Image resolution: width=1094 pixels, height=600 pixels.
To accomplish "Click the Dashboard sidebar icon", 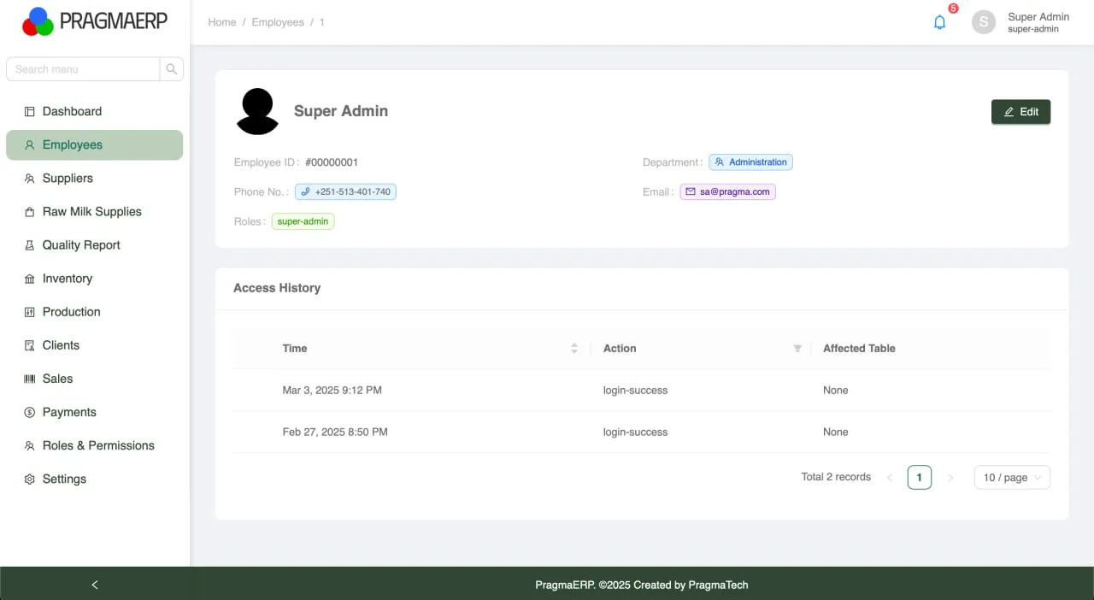I will pyautogui.click(x=30, y=111).
